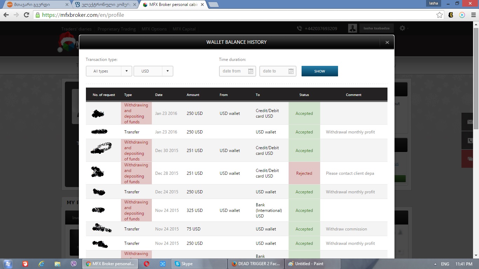Open the calendar icon in 'date to'
479x269 pixels.
pos(291,71)
